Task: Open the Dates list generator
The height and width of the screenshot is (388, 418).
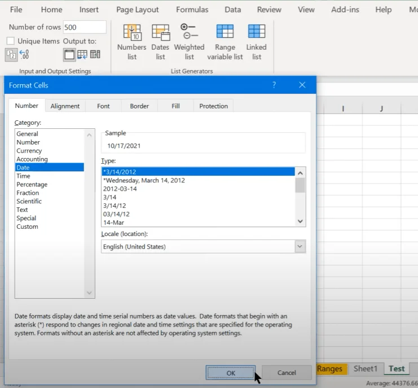Action: [160, 42]
